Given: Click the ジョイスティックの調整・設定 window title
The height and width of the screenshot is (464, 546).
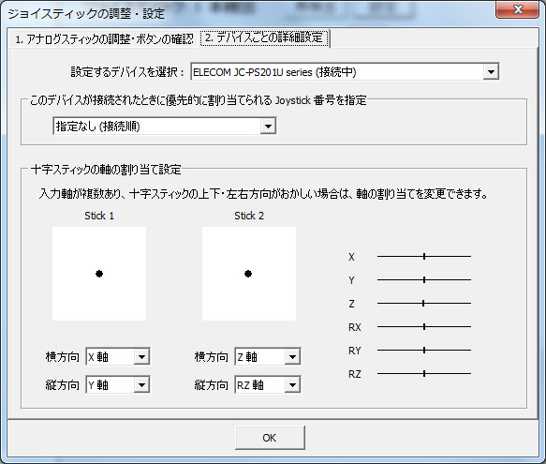Looking at the screenshot, I should 86,14.
